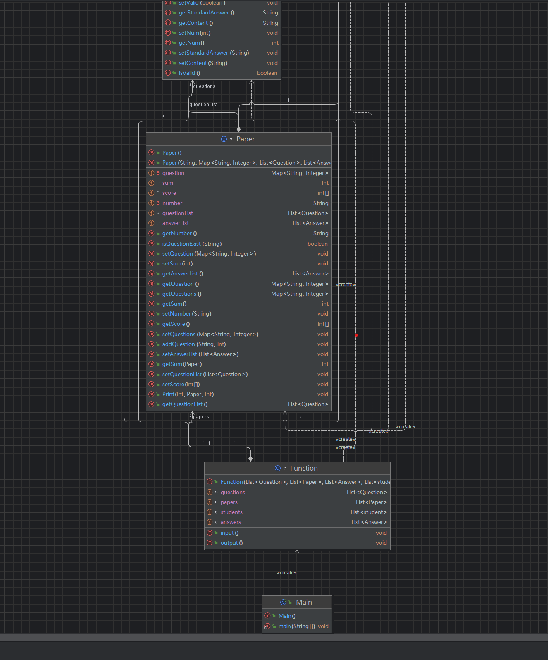Click the questionList relationship label

(203, 105)
